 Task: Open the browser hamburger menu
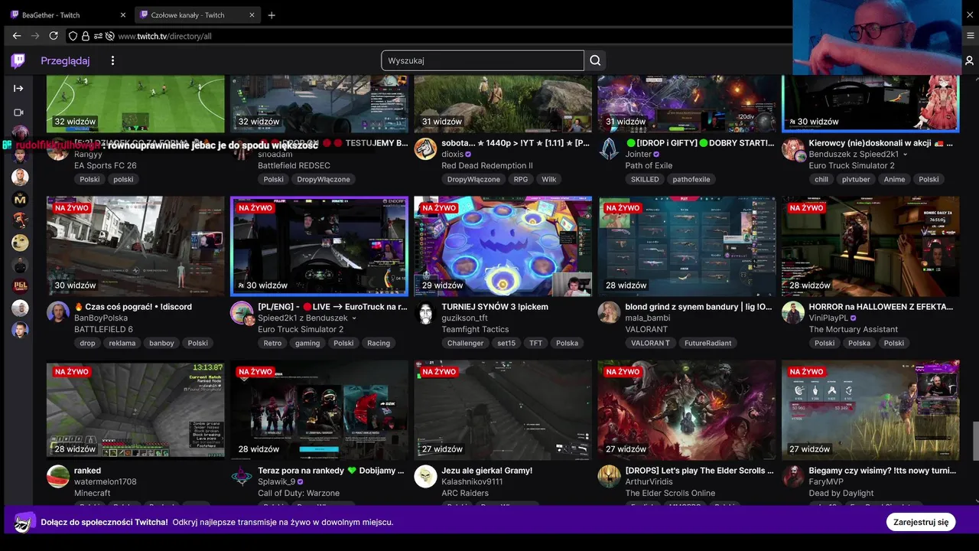(x=971, y=36)
